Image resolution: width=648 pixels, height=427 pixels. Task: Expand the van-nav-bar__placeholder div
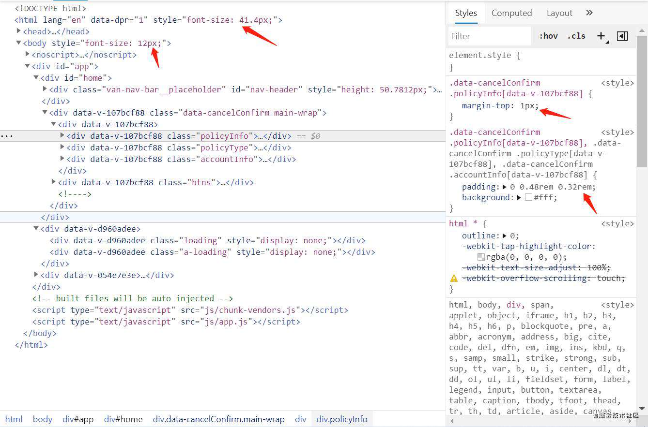pos(45,89)
